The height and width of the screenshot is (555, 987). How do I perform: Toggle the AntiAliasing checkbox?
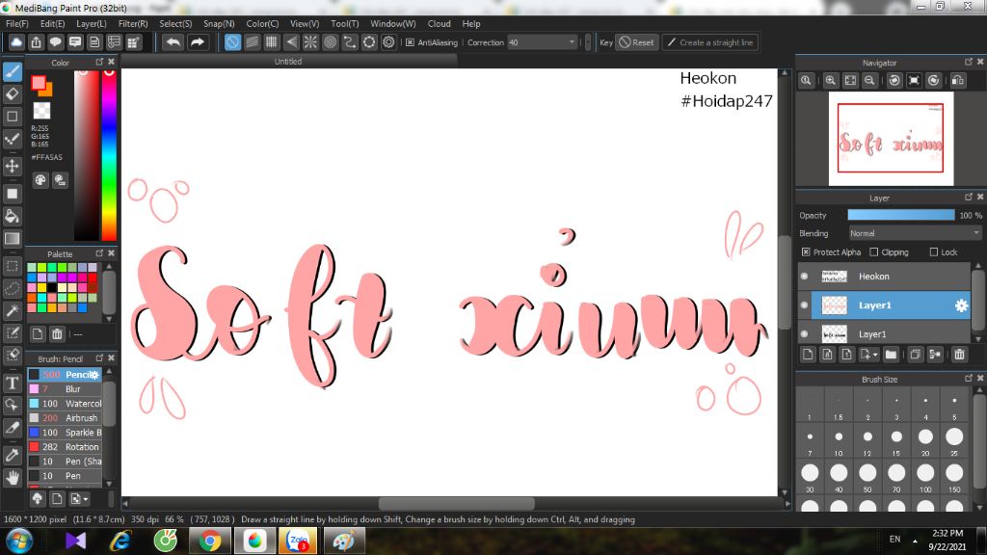pyautogui.click(x=410, y=42)
